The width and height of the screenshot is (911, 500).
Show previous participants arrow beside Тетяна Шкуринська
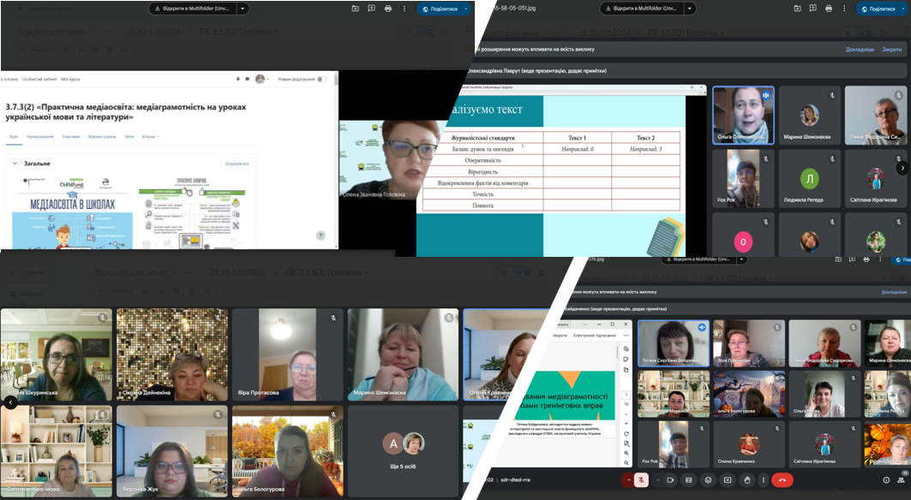coord(10,402)
